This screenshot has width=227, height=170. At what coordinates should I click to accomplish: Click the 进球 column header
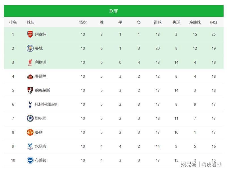tap(157, 22)
